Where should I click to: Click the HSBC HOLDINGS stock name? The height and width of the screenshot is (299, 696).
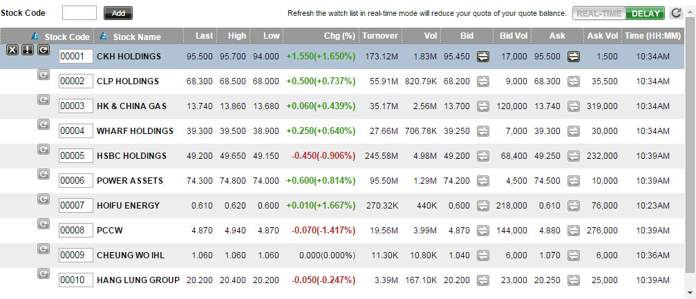[131, 156]
